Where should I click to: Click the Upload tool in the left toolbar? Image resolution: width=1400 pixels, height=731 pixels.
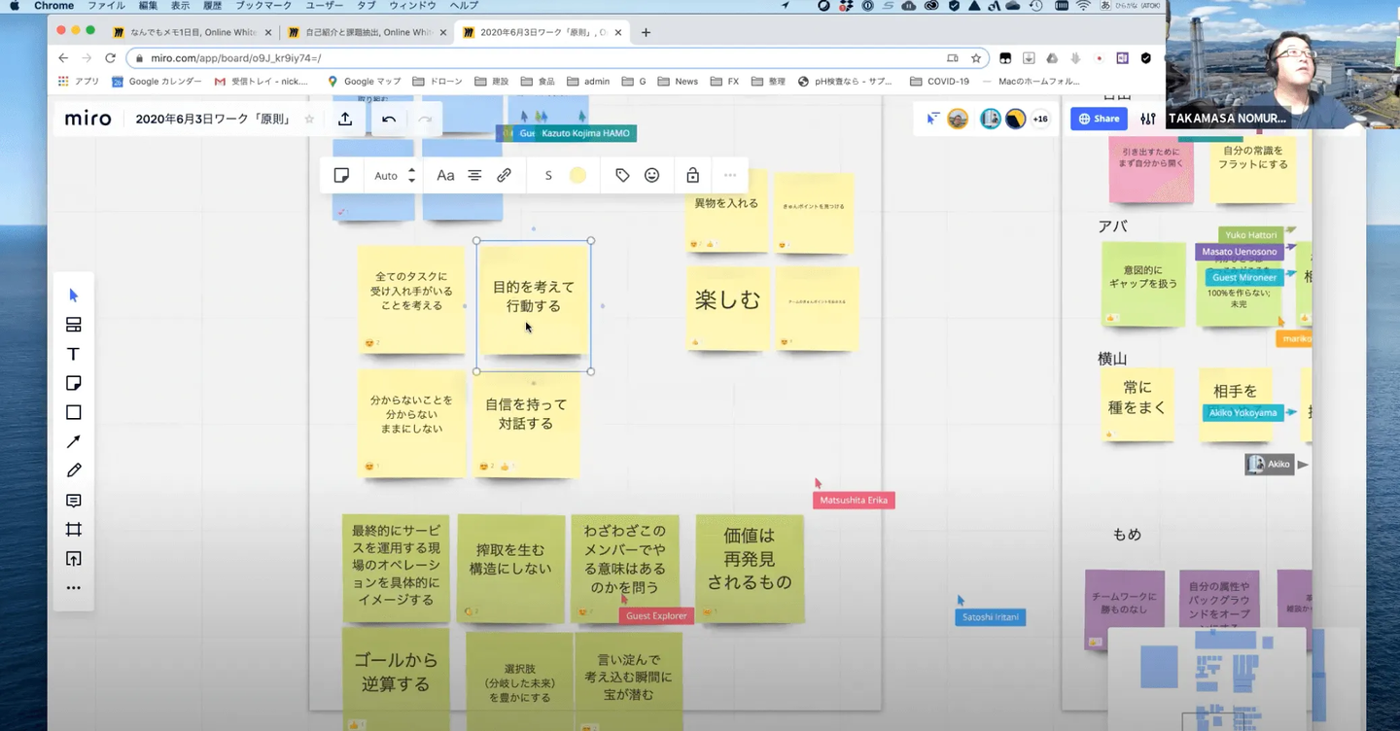(x=73, y=559)
